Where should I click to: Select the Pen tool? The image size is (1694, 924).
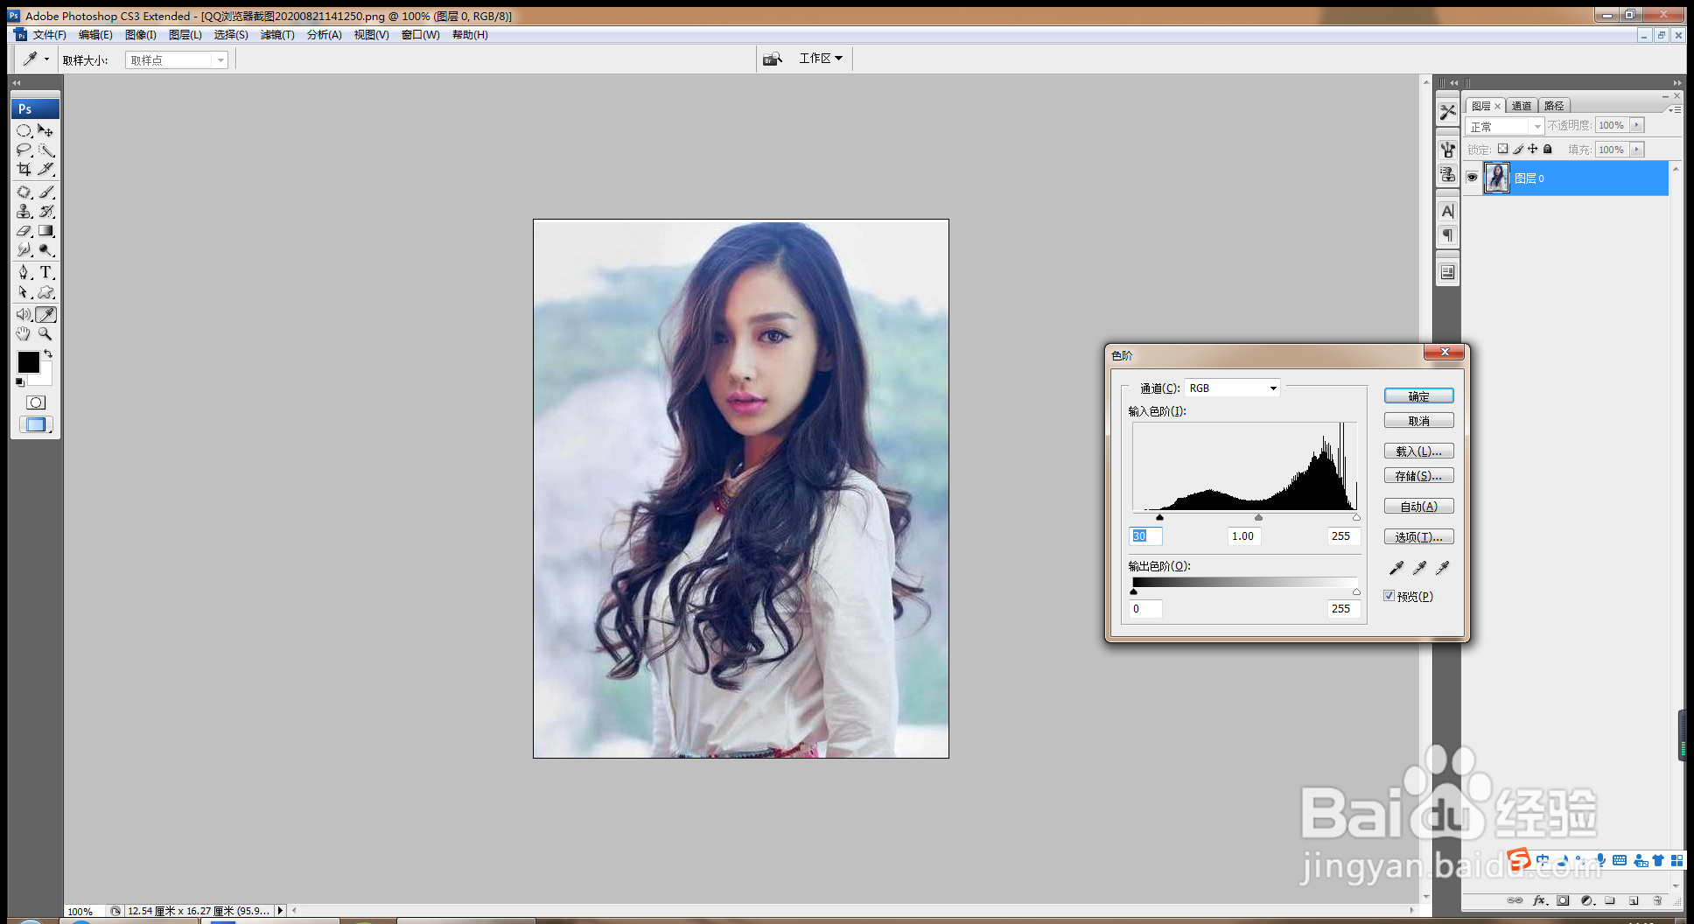pyautogui.click(x=24, y=272)
